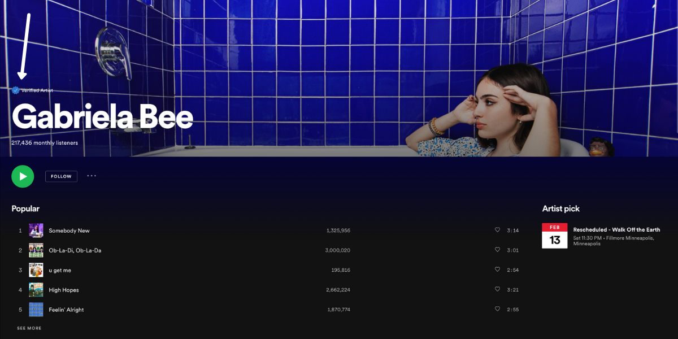This screenshot has width=678, height=339.
Task: Open the album artwork for "Somebody New"
Action: point(36,230)
